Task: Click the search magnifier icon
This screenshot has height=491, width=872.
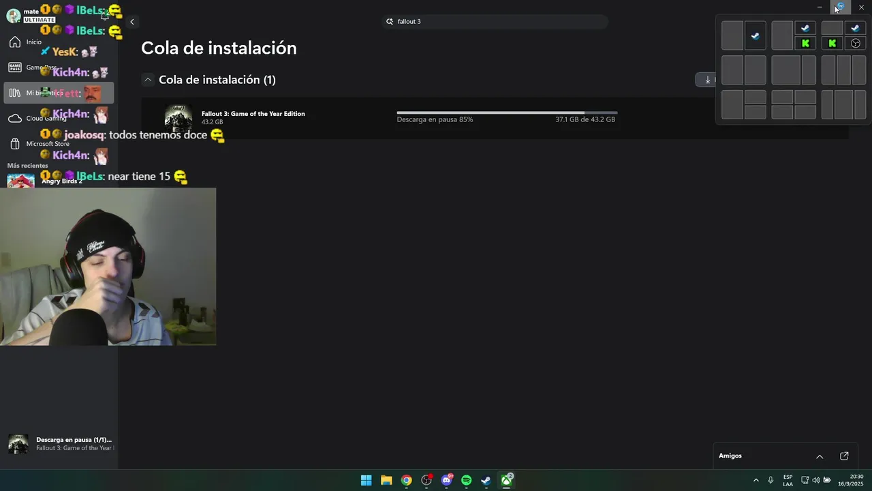Action: [x=390, y=22]
